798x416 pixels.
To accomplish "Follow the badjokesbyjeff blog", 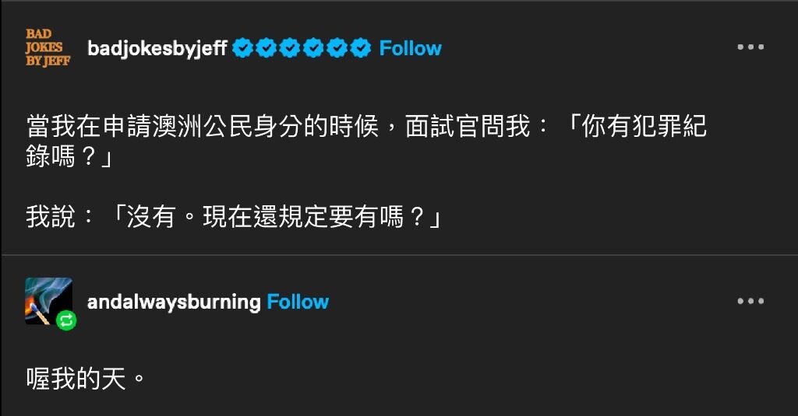I will [x=410, y=48].
